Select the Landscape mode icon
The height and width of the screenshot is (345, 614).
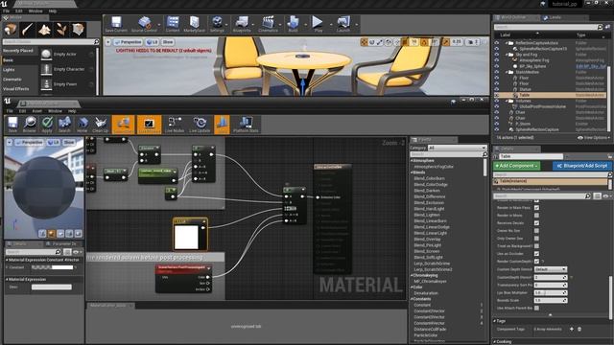(44, 30)
